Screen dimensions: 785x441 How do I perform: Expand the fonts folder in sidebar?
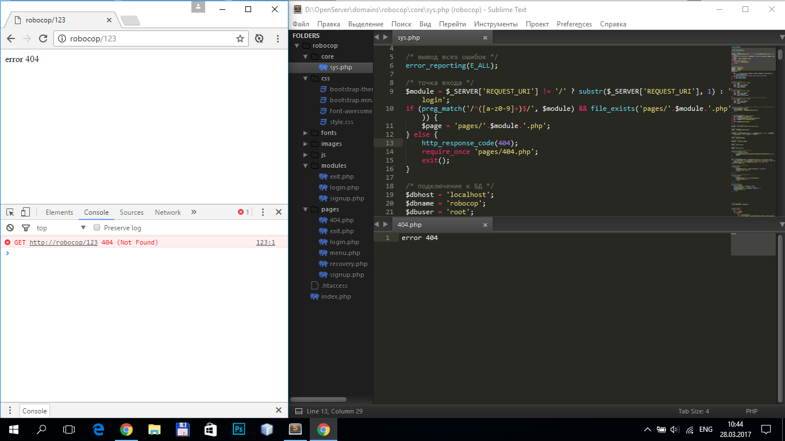click(x=306, y=133)
